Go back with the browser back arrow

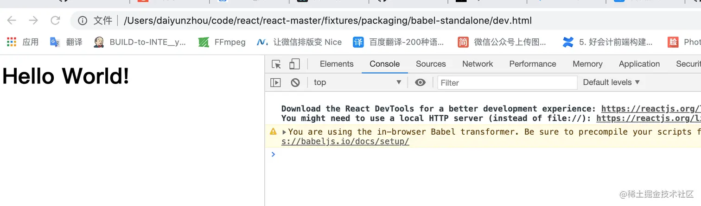click(x=12, y=20)
